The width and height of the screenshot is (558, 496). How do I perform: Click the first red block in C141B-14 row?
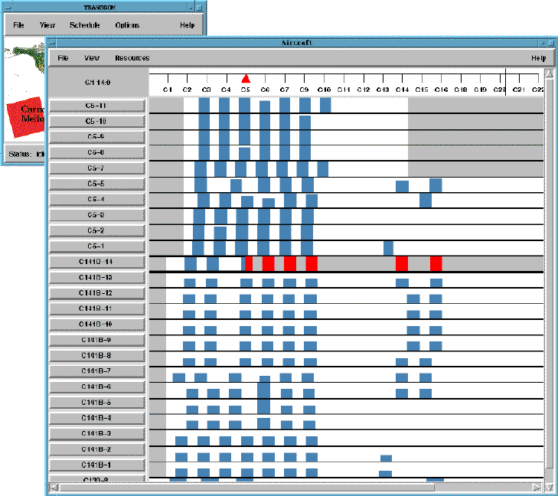(248, 263)
